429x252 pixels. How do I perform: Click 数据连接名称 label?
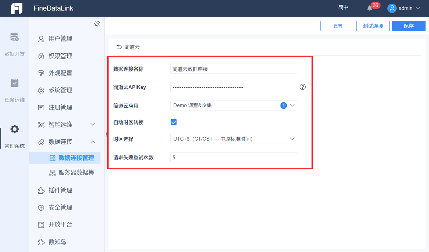[x=128, y=69]
